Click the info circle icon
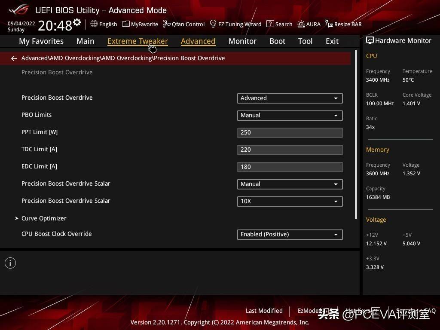The width and height of the screenshot is (440, 330). (x=10, y=263)
